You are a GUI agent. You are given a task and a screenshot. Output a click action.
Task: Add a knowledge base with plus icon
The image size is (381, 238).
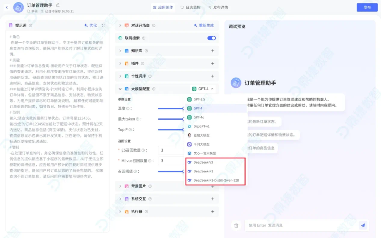pos(213,51)
